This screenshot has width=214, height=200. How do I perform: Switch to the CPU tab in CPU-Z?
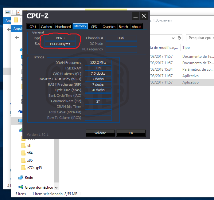click(33, 26)
